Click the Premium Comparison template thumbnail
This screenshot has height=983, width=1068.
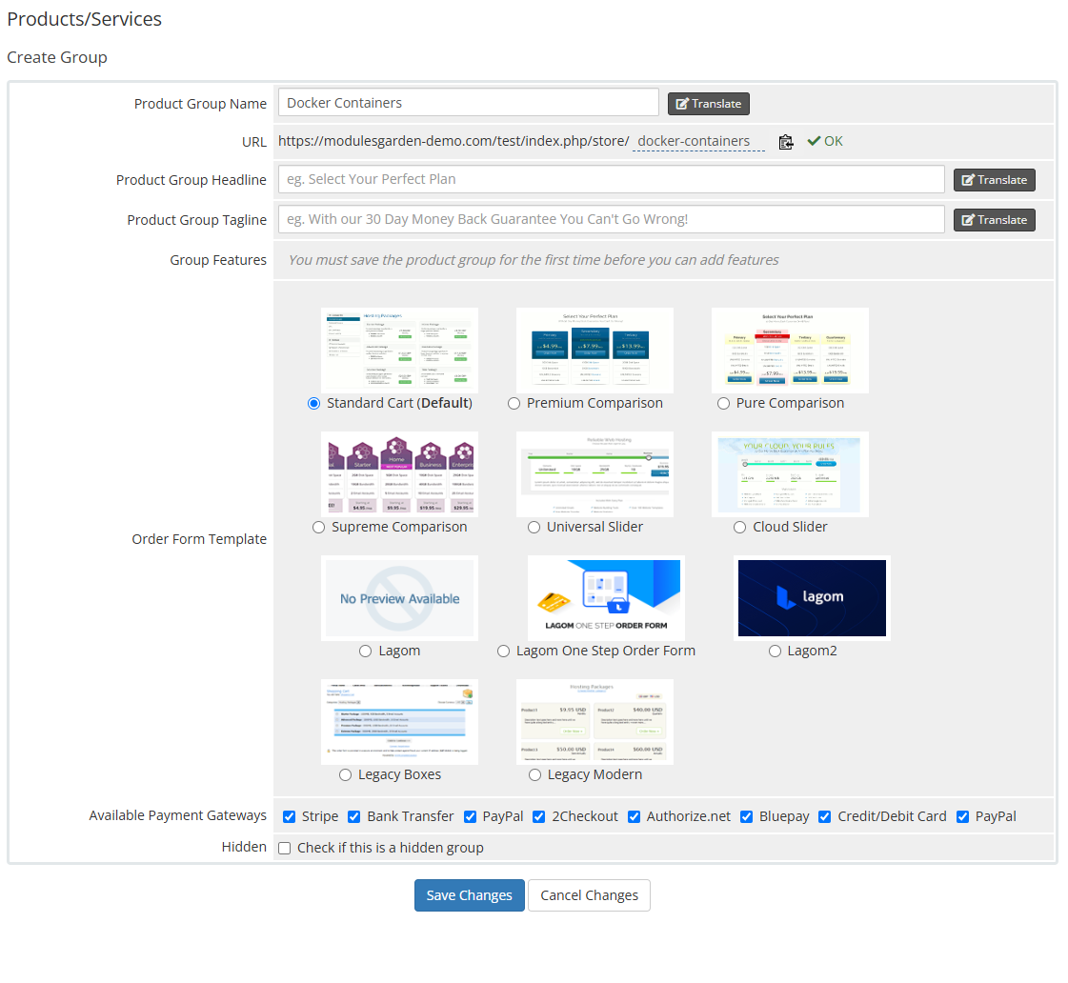click(594, 351)
